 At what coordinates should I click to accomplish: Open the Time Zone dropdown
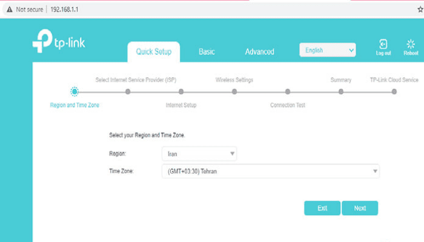tap(270, 171)
